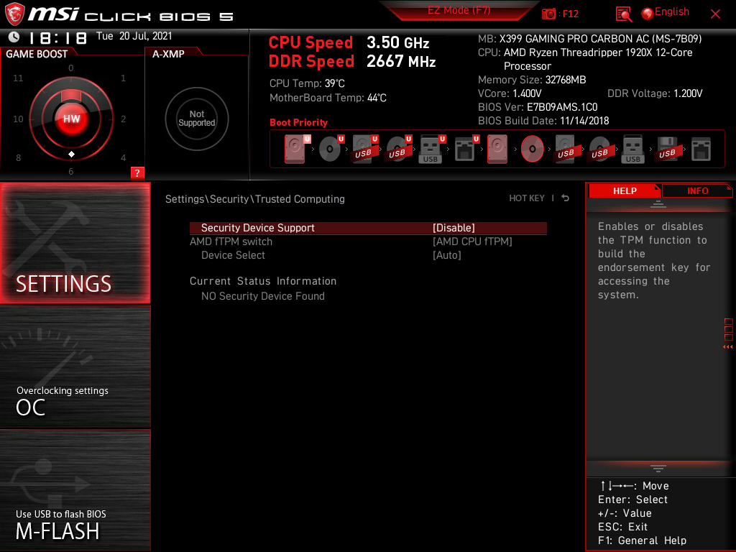Click the Memory Size 32768MB line
Image resolution: width=736 pixels, height=552 pixels.
(532, 80)
